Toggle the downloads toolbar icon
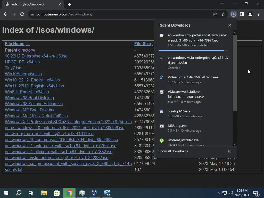The height and width of the screenshot is (198, 264). (x=233, y=14)
